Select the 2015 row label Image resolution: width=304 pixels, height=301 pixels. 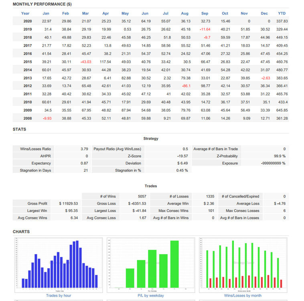point(28,62)
